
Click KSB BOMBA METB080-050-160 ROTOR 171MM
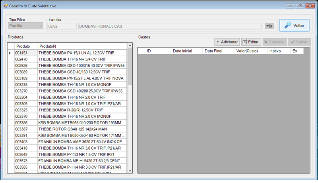point(82,136)
